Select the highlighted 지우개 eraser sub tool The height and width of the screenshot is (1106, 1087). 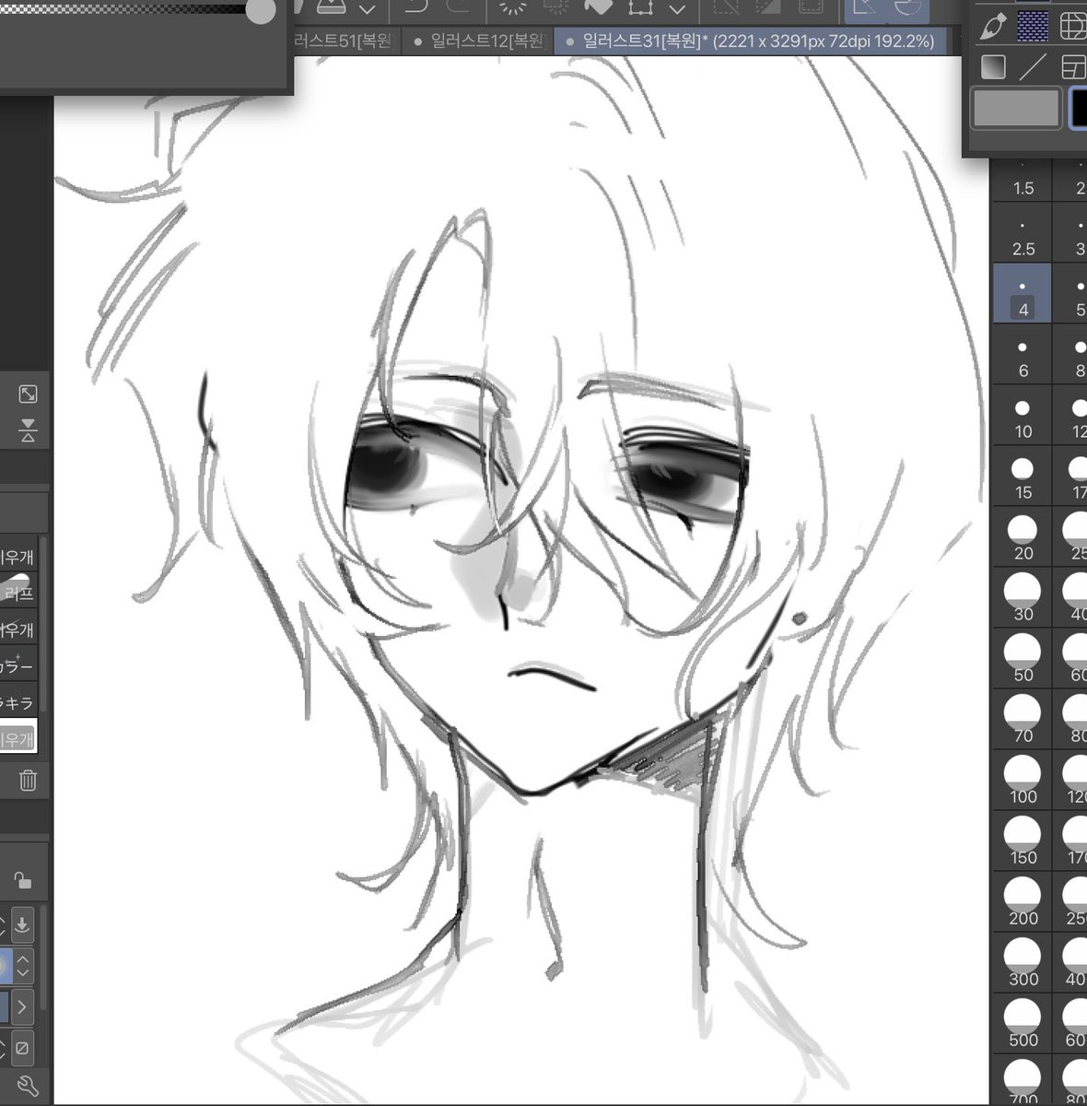18,738
